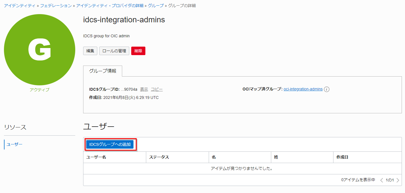Go back to グループ breadcrumb
Viewport: 405px width, 193px height.
point(156,6)
